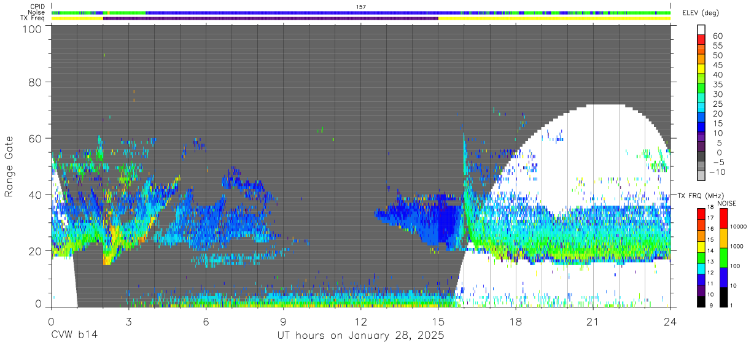Click the x-axis hour marker "18"

(x=515, y=322)
